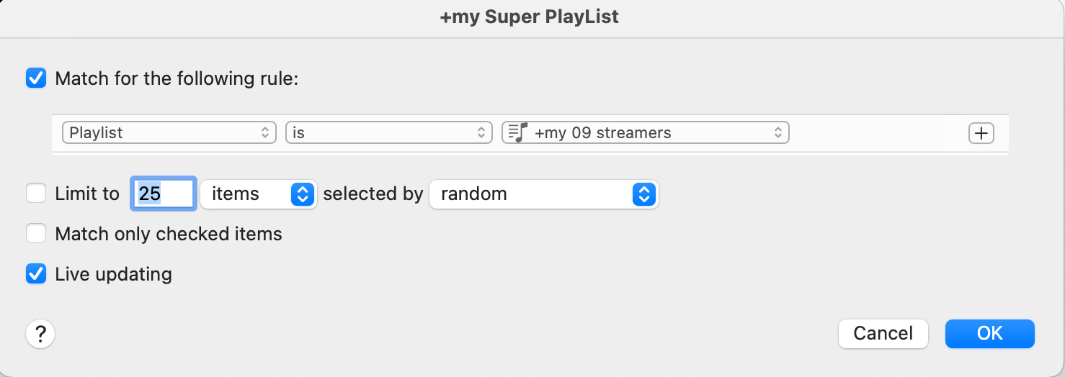
Task: Click the Cancel button
Action: pos(883,333)
